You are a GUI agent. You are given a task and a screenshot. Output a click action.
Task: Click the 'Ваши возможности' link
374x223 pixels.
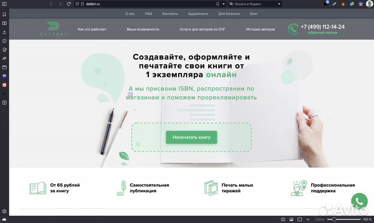tap(143, 30)
